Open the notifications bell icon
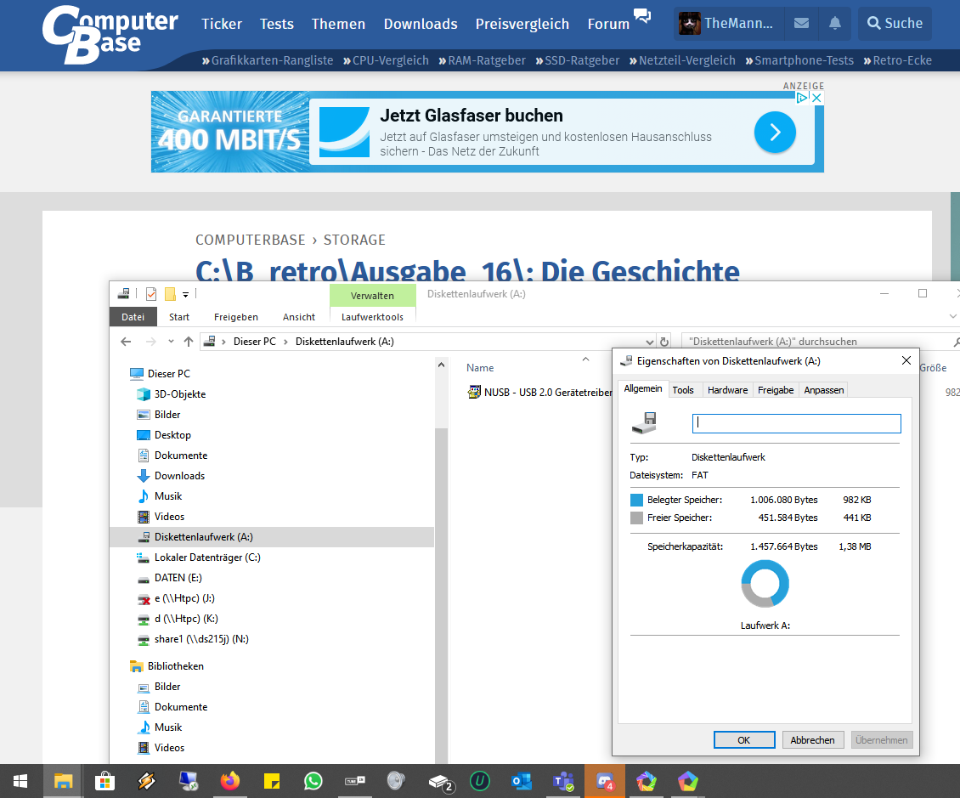This screenshot has height=798, width=960. [x=834, y=23]
